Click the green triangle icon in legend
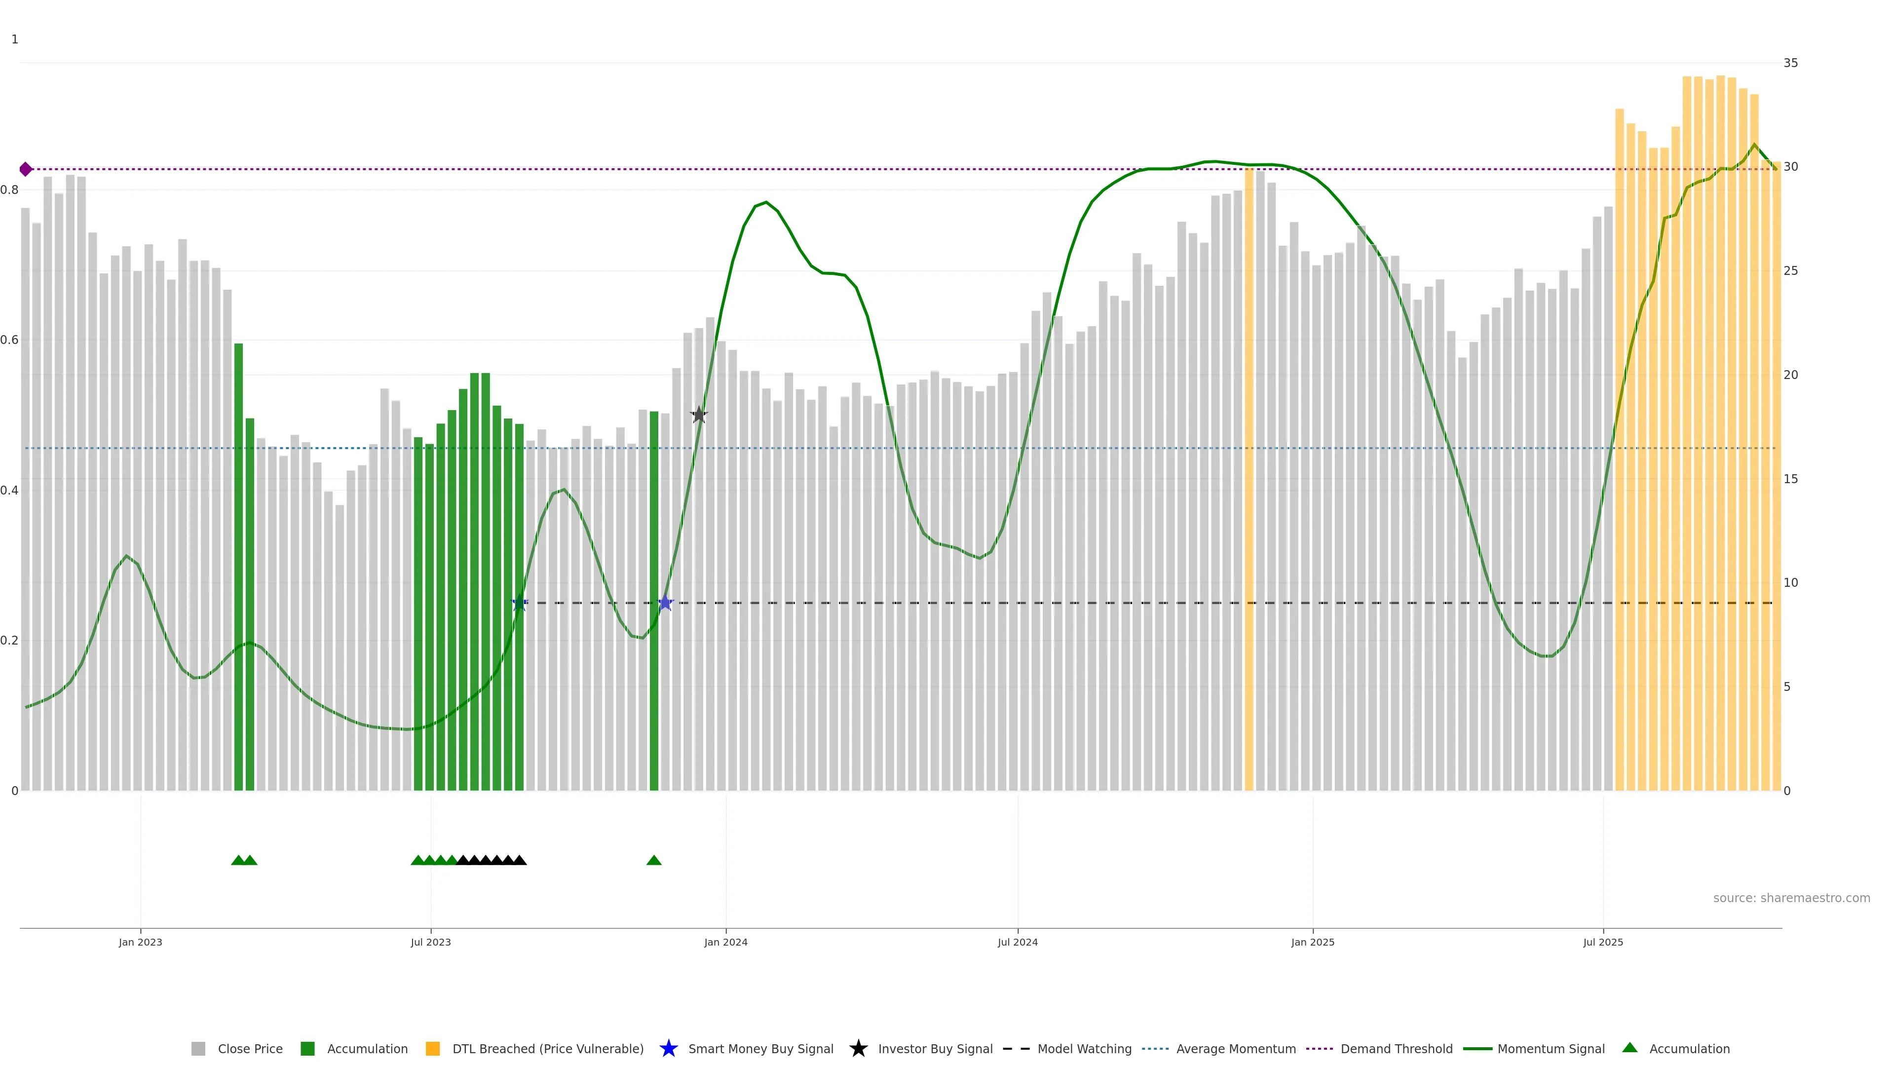1895x1066 pixels. coord(1630,1048)
